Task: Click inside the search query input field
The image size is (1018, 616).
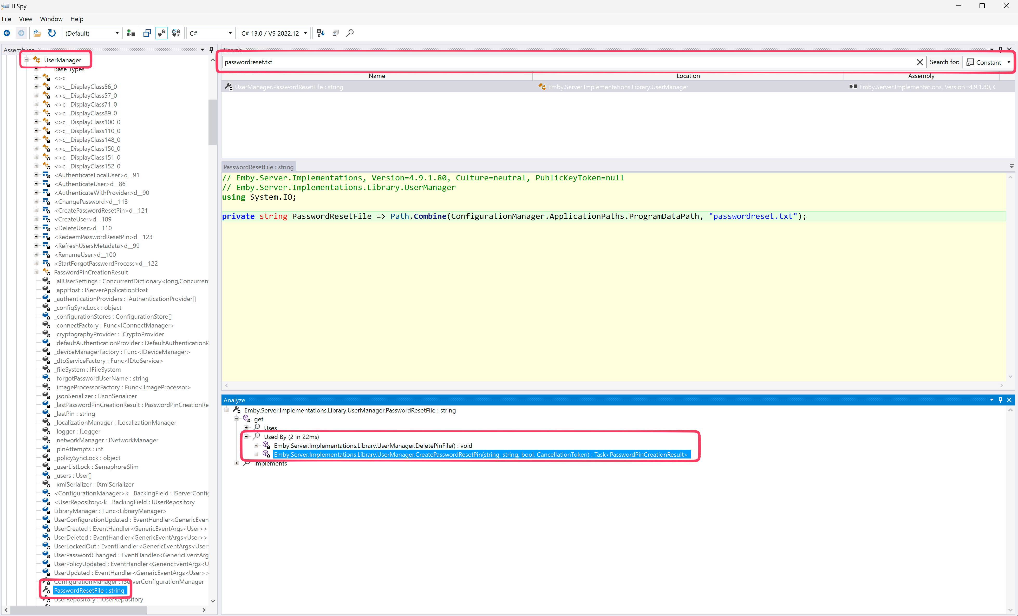Action: 496,62
